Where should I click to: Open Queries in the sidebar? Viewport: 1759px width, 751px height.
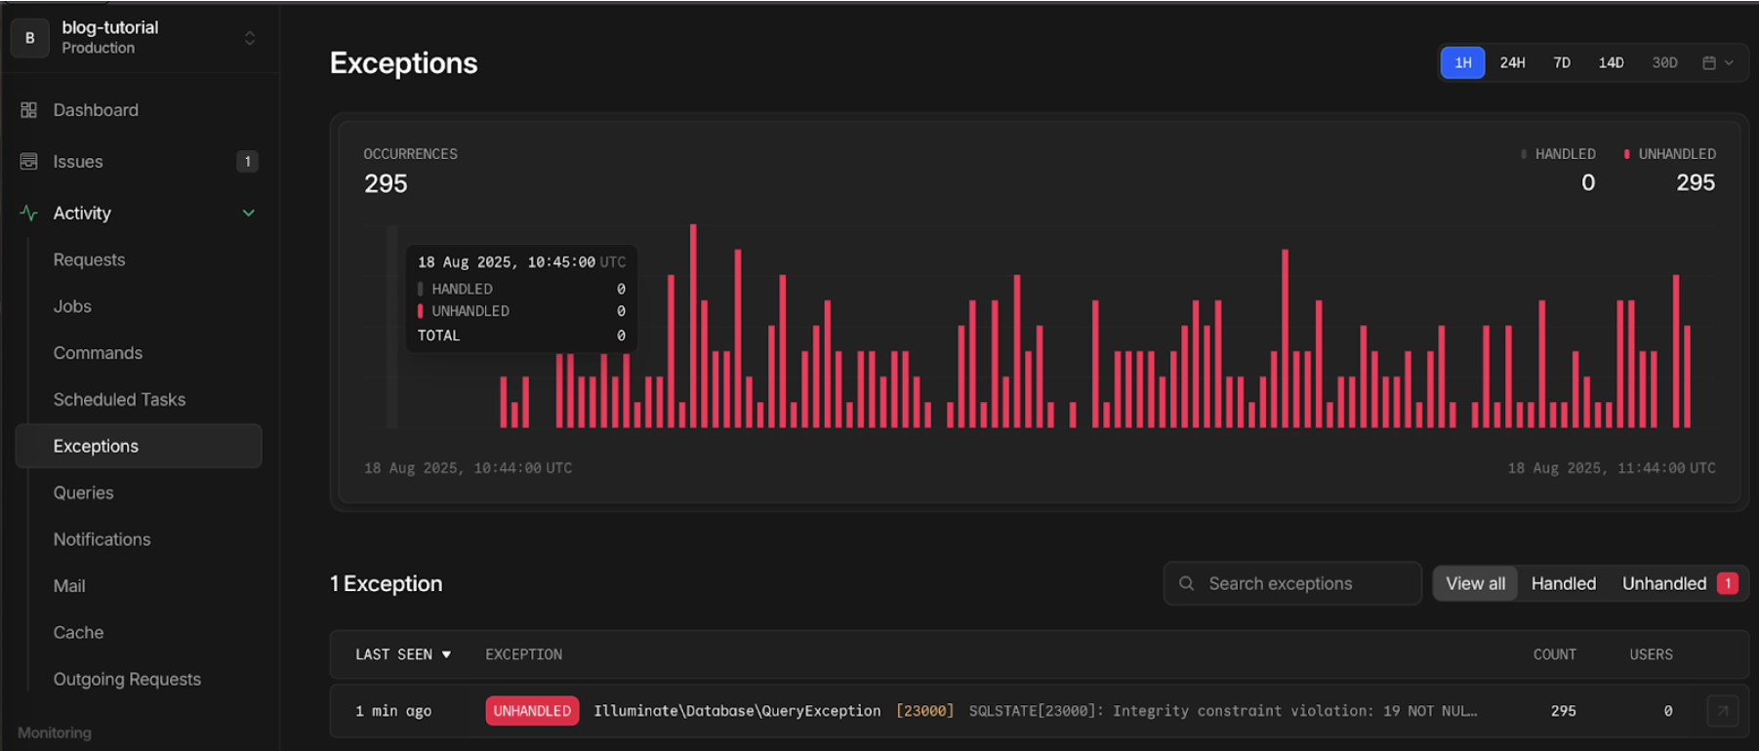click(83, 493)
